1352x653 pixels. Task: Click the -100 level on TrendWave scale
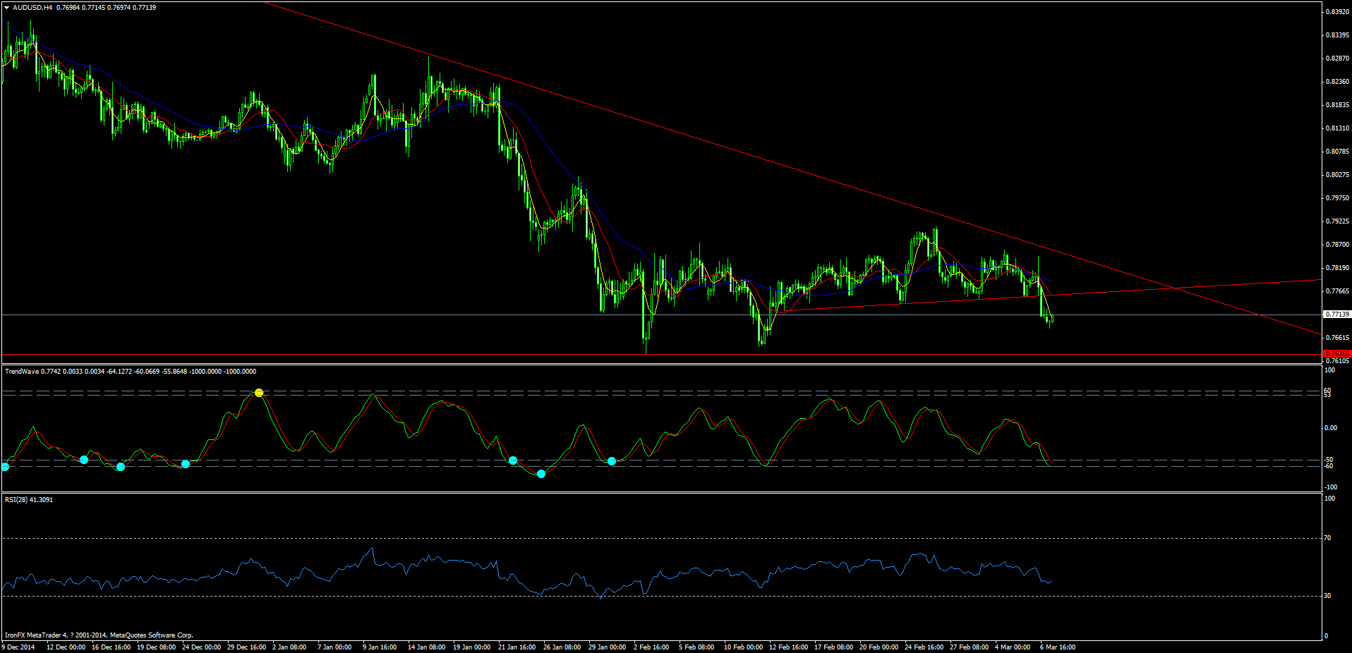pos(1331,487)
